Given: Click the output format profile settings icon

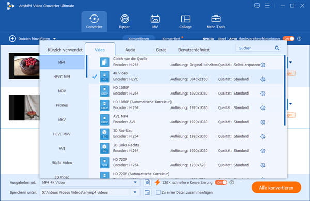Looking at the screenshot, I should click(147, 182).
